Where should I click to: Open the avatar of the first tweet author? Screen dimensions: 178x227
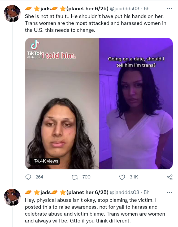[12, 14]
